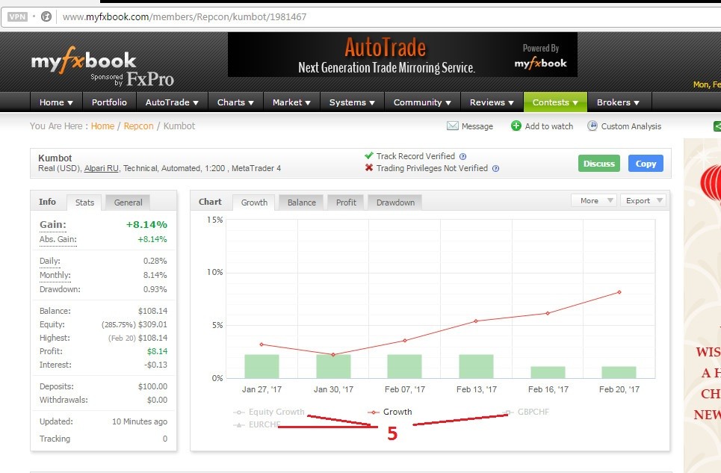Switch to the Stats tab

coord(84,203)
